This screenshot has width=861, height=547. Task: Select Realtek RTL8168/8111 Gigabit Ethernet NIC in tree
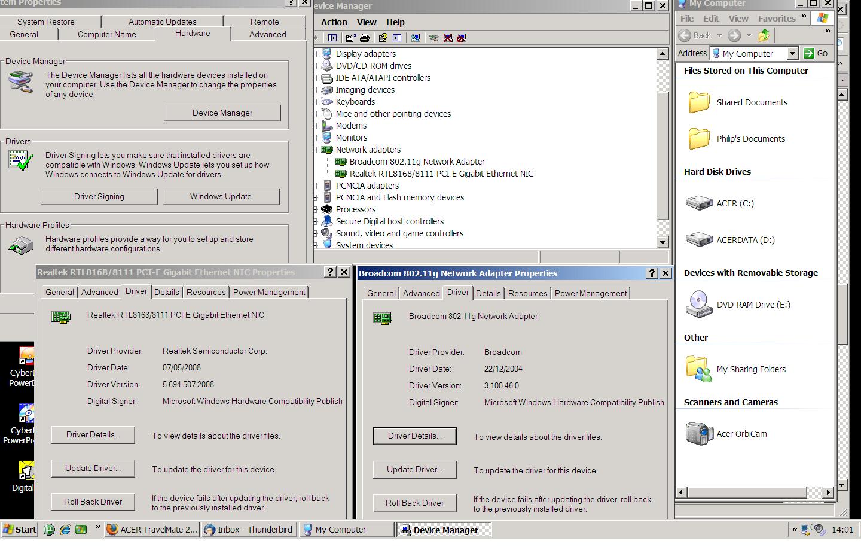pos(441,174)
